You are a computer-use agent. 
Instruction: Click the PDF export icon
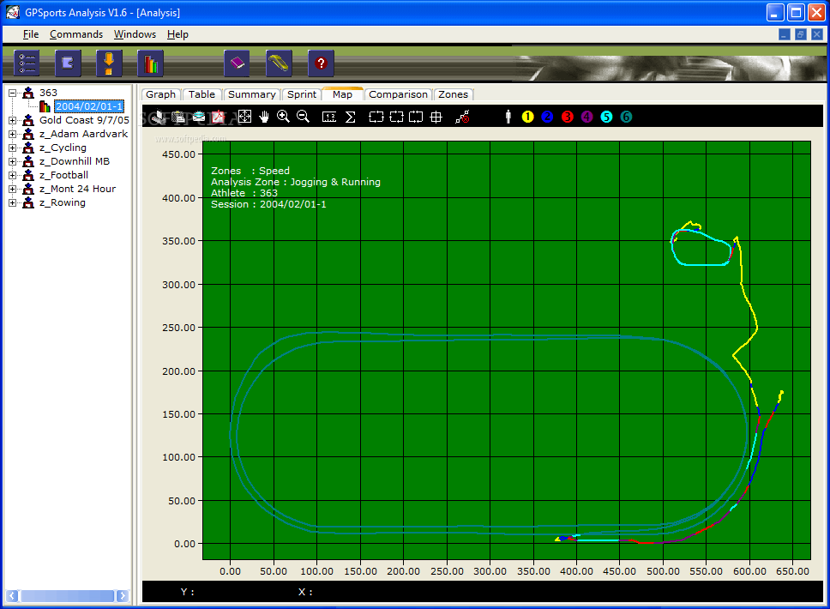click(x=219, y=117)
